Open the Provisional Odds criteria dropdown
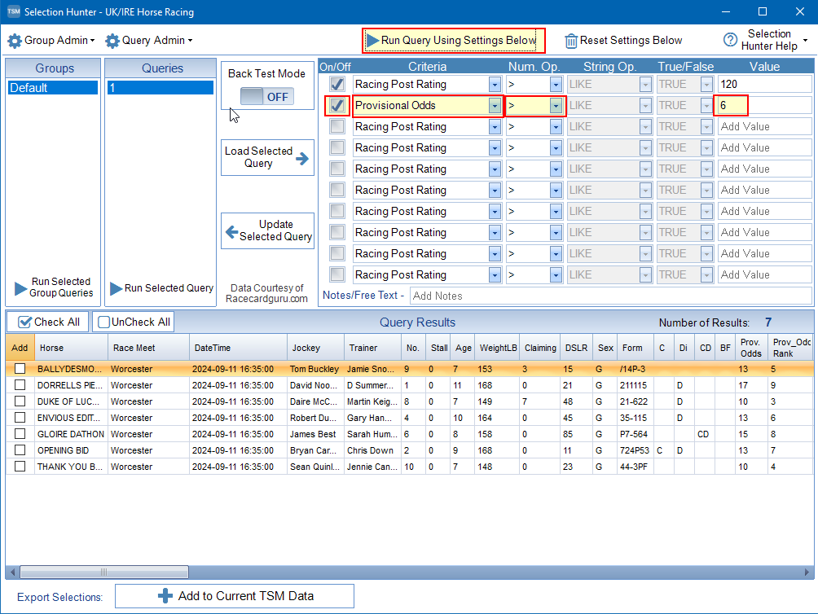The height and width of the screenshot is (614, 818). coord(494,106)
